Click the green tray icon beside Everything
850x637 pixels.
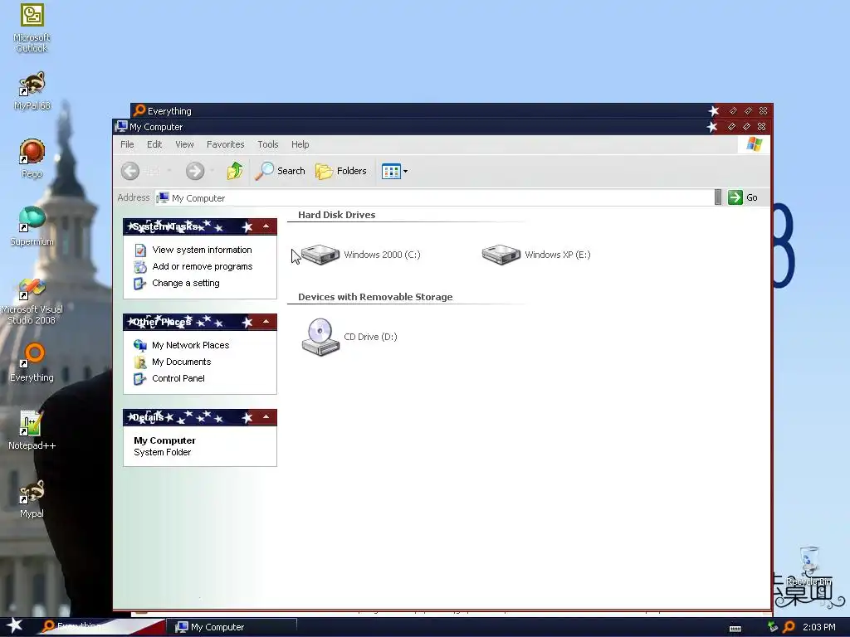[x=773, y=627]
